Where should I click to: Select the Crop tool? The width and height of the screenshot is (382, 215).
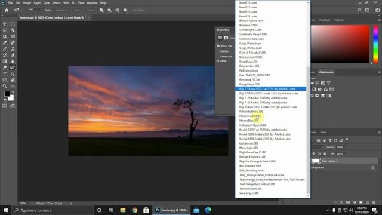[x=5, y=36]
